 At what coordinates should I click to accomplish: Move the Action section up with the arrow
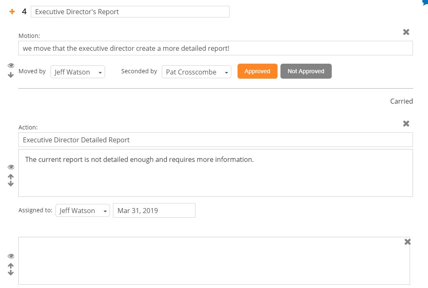(x=11, y=176)
